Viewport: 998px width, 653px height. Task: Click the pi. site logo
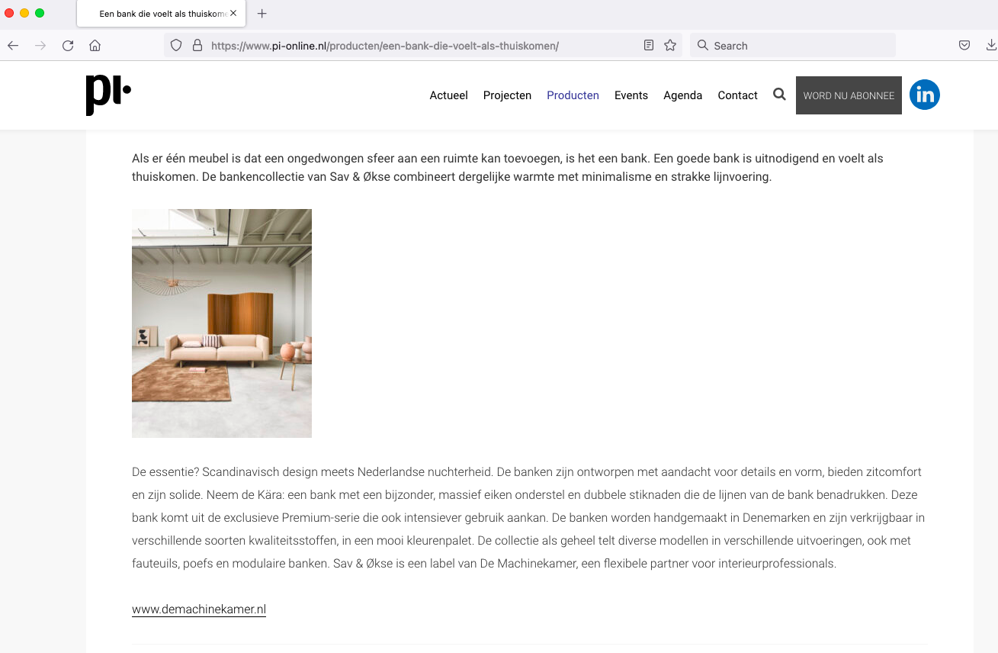tap(108, 95)
